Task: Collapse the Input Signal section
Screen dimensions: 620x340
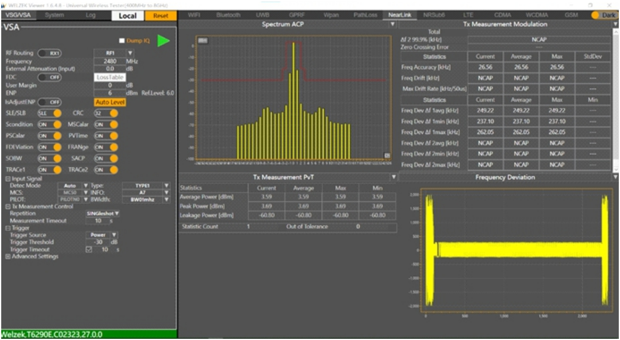Action: [8, 179]
